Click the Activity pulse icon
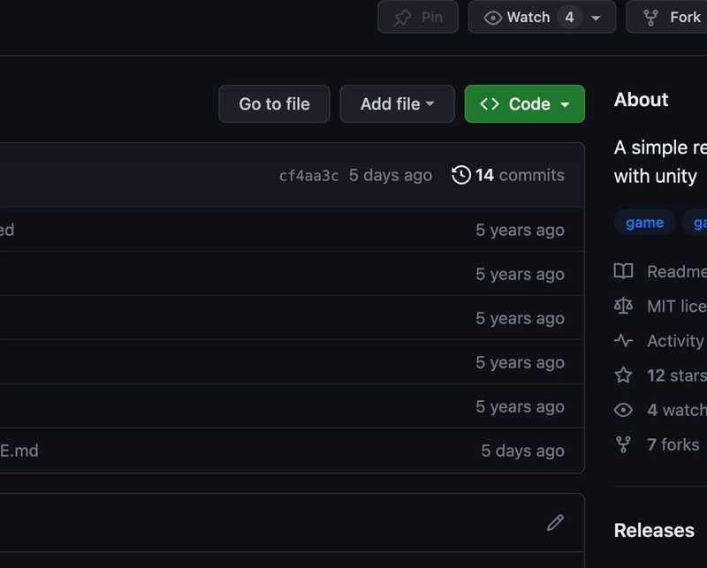The image size is (707, 568). click(624, 340)
